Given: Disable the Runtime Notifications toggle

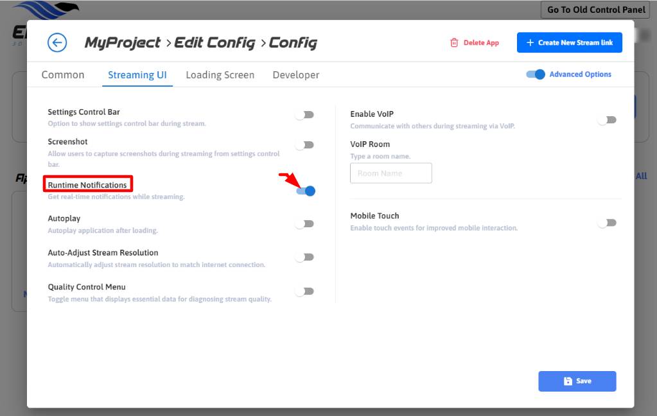Looking at the screenshot, I should (306, 191).
